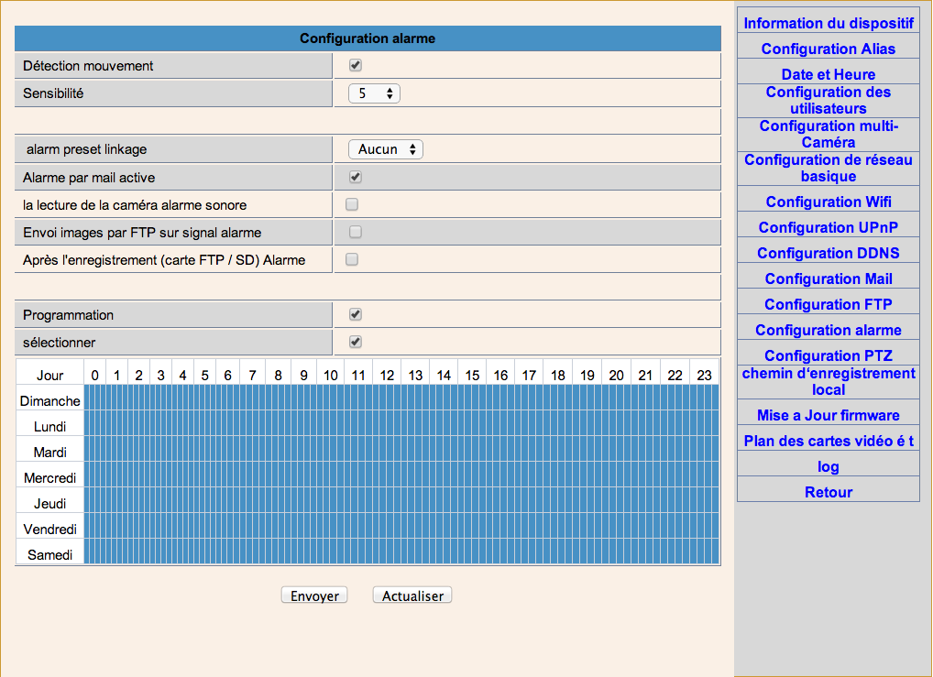This screenshot has height=677, width=933.
Task: Open the Sensibilité dropdown
Action: 374,93
